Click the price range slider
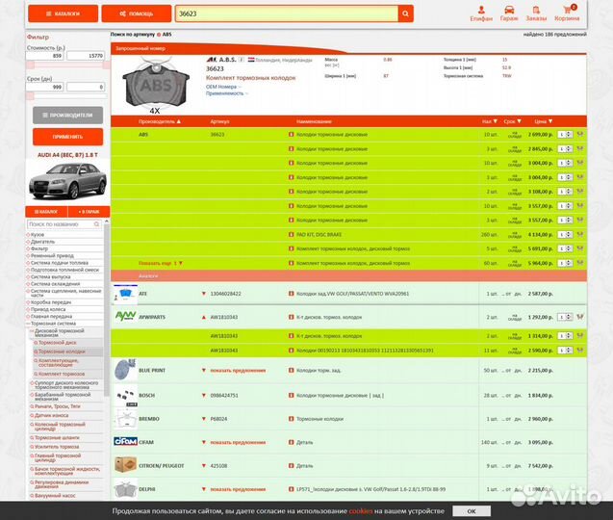This screenshot has height=520, width=613. (66, 65)
